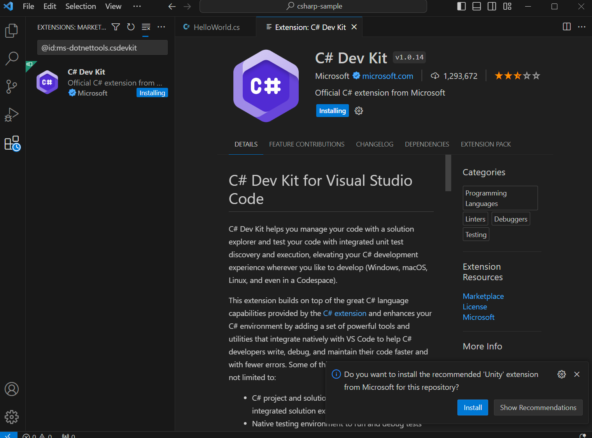592x438 pixels.
Task: Select the FEATURE CONTRIBUTIONS tab
Action: click(x=307, y=144)
